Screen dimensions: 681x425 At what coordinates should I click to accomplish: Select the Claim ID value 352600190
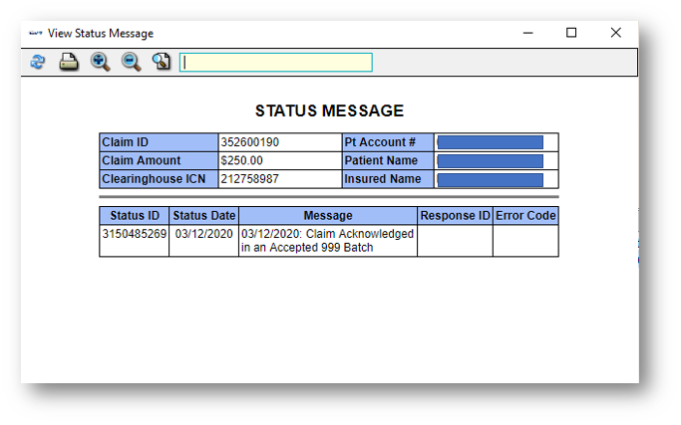[249, 142]
